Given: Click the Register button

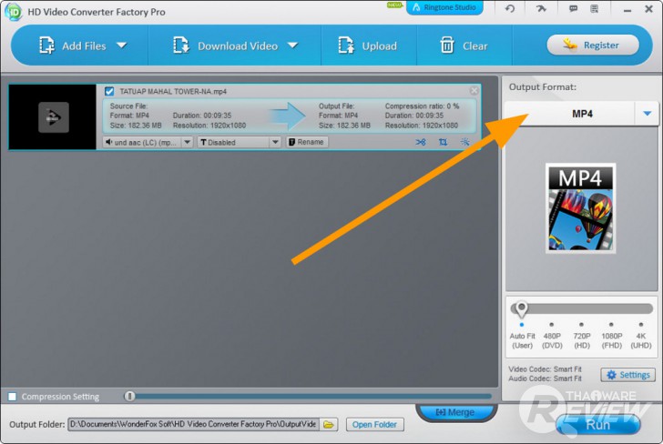Looking at the screenshot, I should pos(593,45).
